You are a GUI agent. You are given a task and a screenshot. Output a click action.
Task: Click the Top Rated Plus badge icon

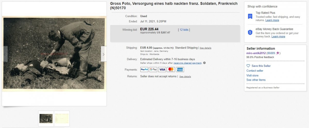pos(250,16)
